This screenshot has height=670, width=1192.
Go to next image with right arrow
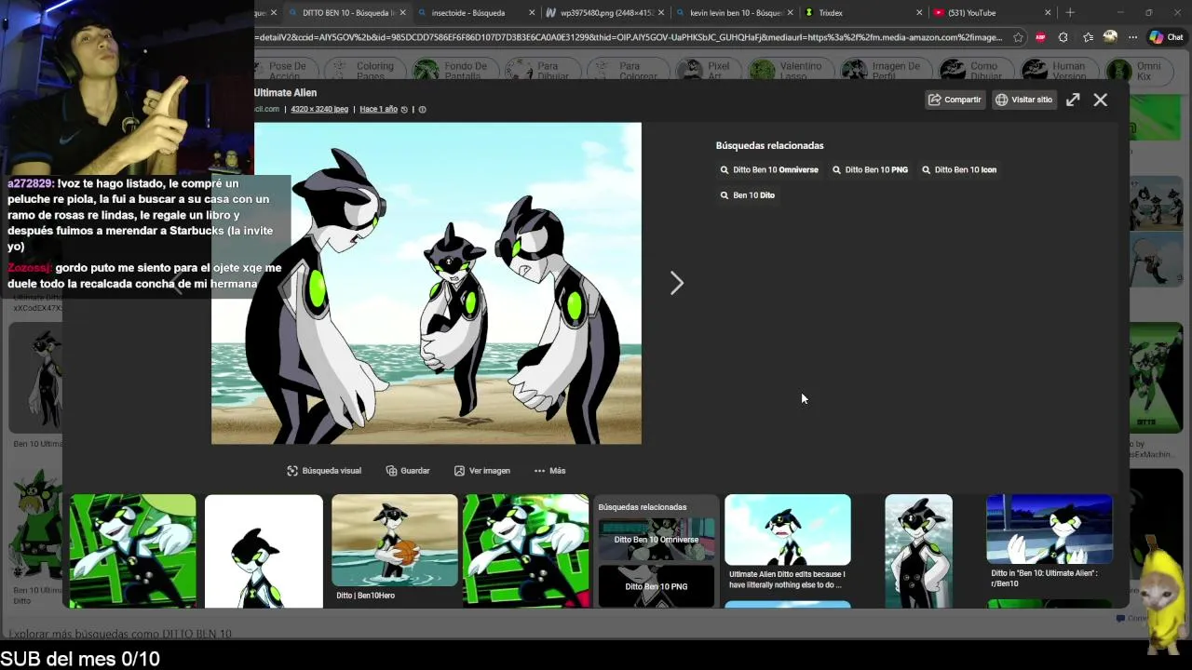[x=677, y=283]
